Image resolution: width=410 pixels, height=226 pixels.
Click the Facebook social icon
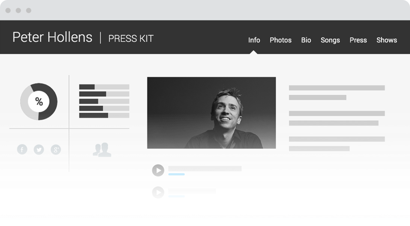[x=22, y=149]
